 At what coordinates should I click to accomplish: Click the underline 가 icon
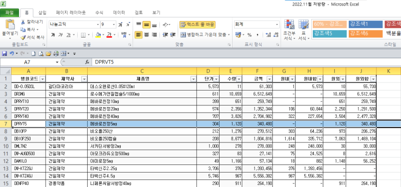tap(68, 34)
